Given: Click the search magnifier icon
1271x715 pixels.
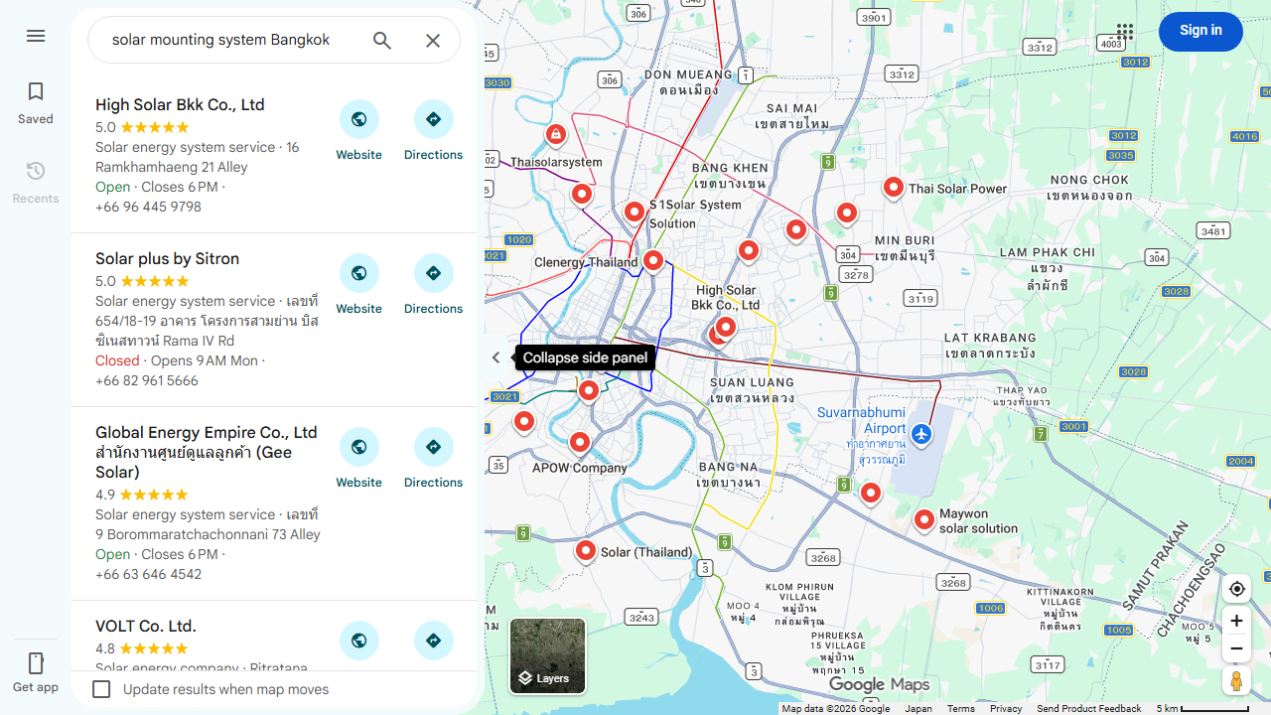Looking at the screenshot, I should [382, 40].
